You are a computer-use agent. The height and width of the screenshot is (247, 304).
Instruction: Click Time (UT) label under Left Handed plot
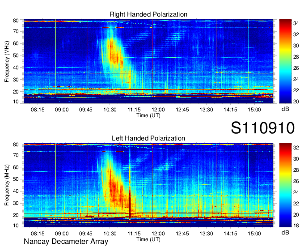148,239
